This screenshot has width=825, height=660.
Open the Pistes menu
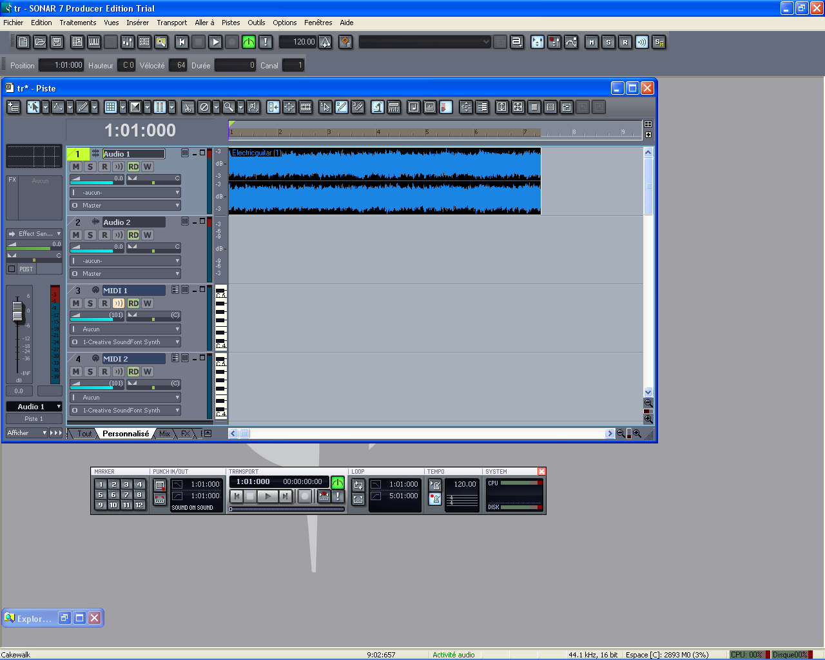(231, 23)
